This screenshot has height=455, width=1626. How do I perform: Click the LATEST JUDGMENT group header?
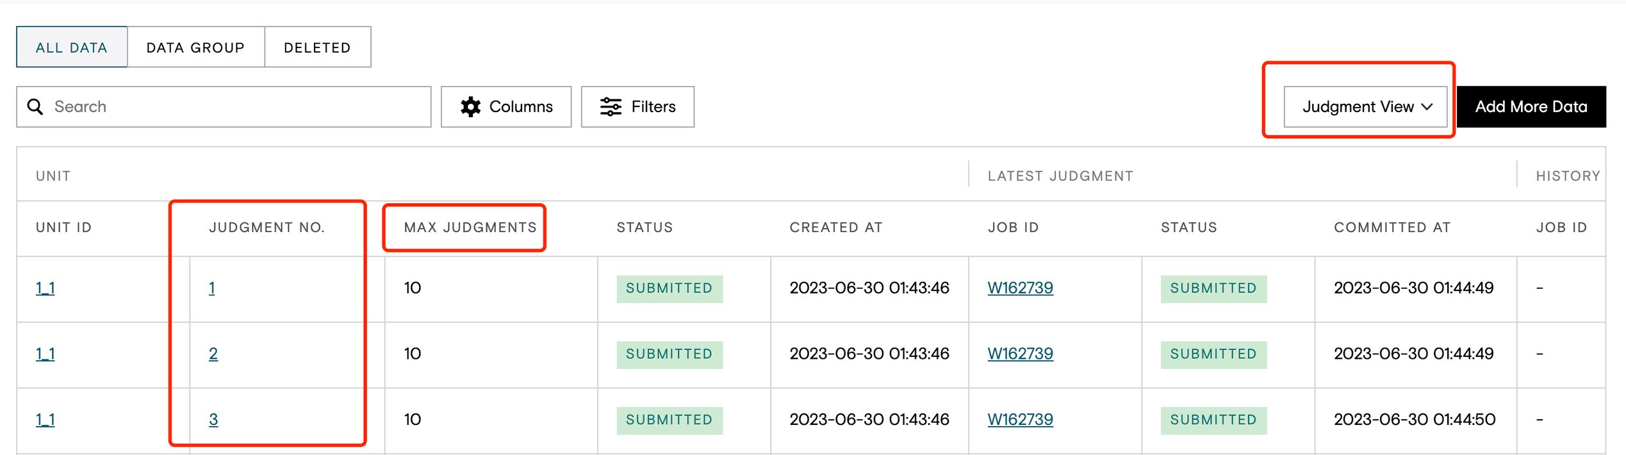pyautogui.click(x=1060, y=176)
